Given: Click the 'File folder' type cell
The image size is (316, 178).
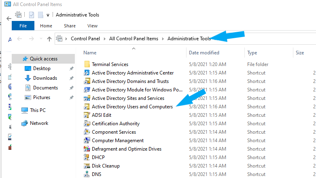Looking at the screenshot, I should click(258, 64).
